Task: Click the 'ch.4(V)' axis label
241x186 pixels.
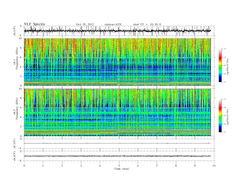Action: tap(15, 156)
